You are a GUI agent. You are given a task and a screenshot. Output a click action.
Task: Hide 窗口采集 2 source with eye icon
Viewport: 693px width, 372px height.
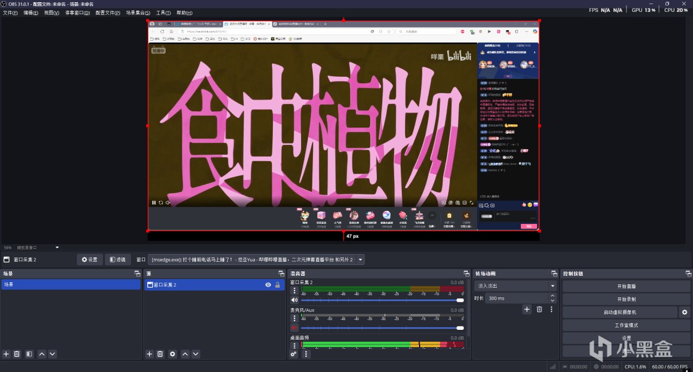[x=268, y=284]
